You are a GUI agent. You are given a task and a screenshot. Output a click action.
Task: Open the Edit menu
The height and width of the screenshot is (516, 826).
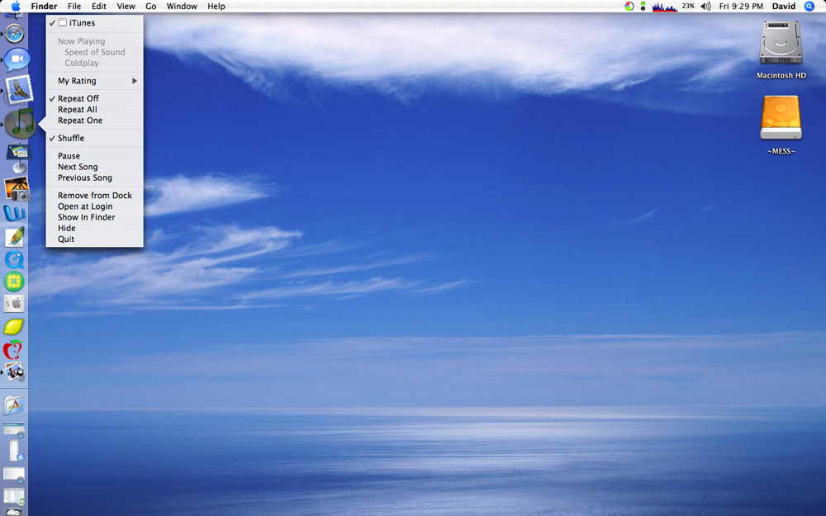coord(99,7)
